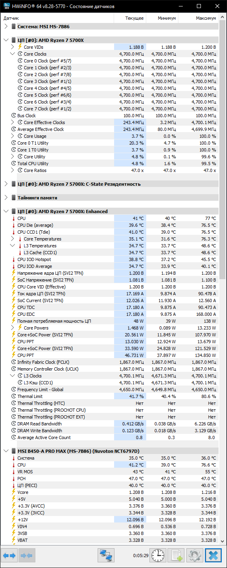
Task: Click the lightning icon beside CPU EDC
Action: click(x=14, y=314)
